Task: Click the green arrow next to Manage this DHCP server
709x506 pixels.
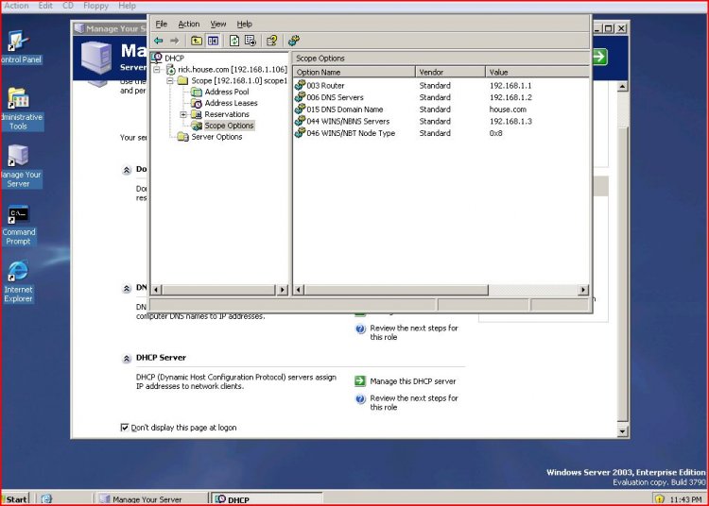Action: (x=360, y=381)
